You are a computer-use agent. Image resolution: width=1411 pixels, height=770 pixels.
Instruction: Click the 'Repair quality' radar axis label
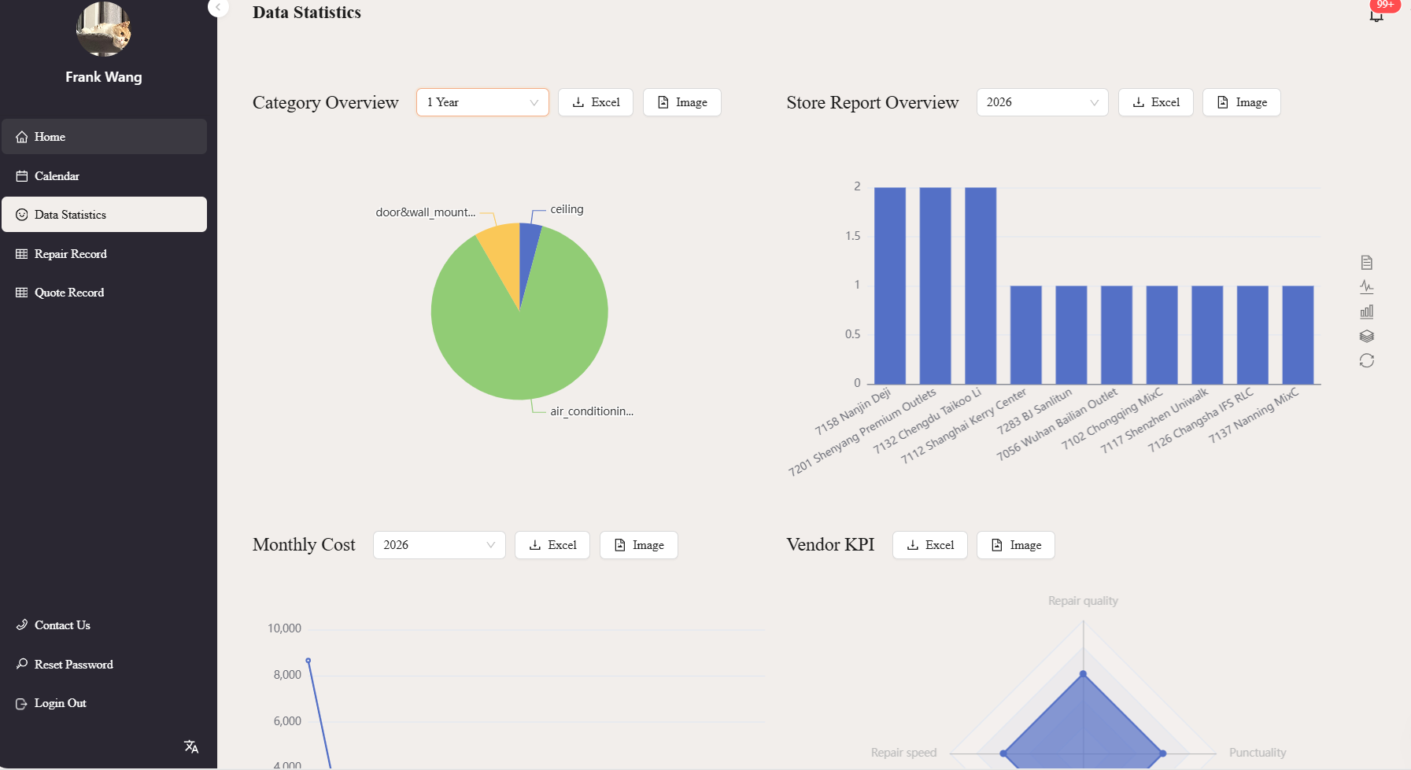point(1083,601)
